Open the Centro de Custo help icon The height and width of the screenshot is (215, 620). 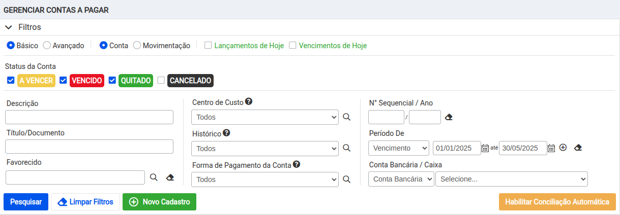[249, 101]
